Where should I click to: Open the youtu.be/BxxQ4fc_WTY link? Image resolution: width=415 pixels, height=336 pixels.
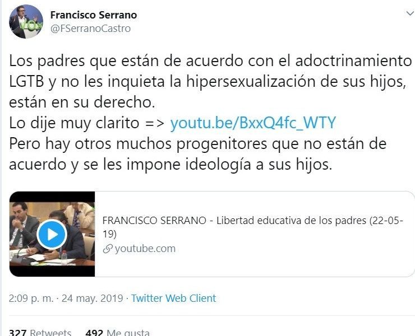(253, 123)
